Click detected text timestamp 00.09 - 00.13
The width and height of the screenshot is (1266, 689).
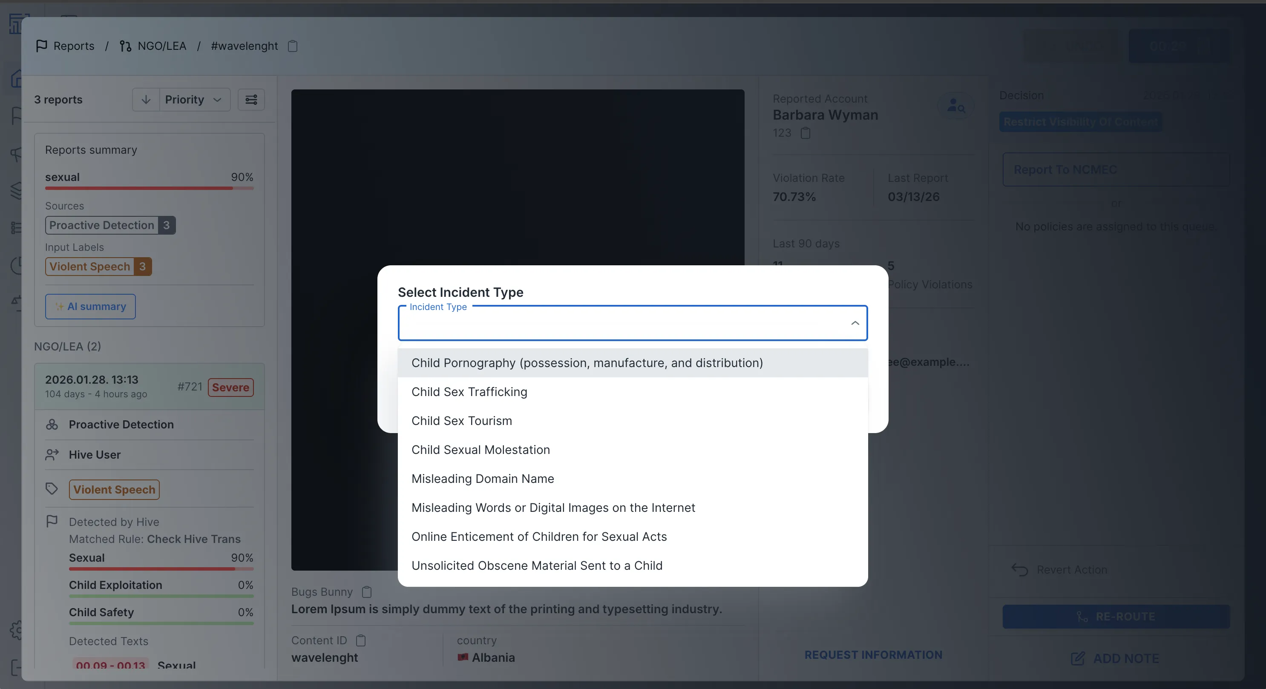click(x=111, y=665)
